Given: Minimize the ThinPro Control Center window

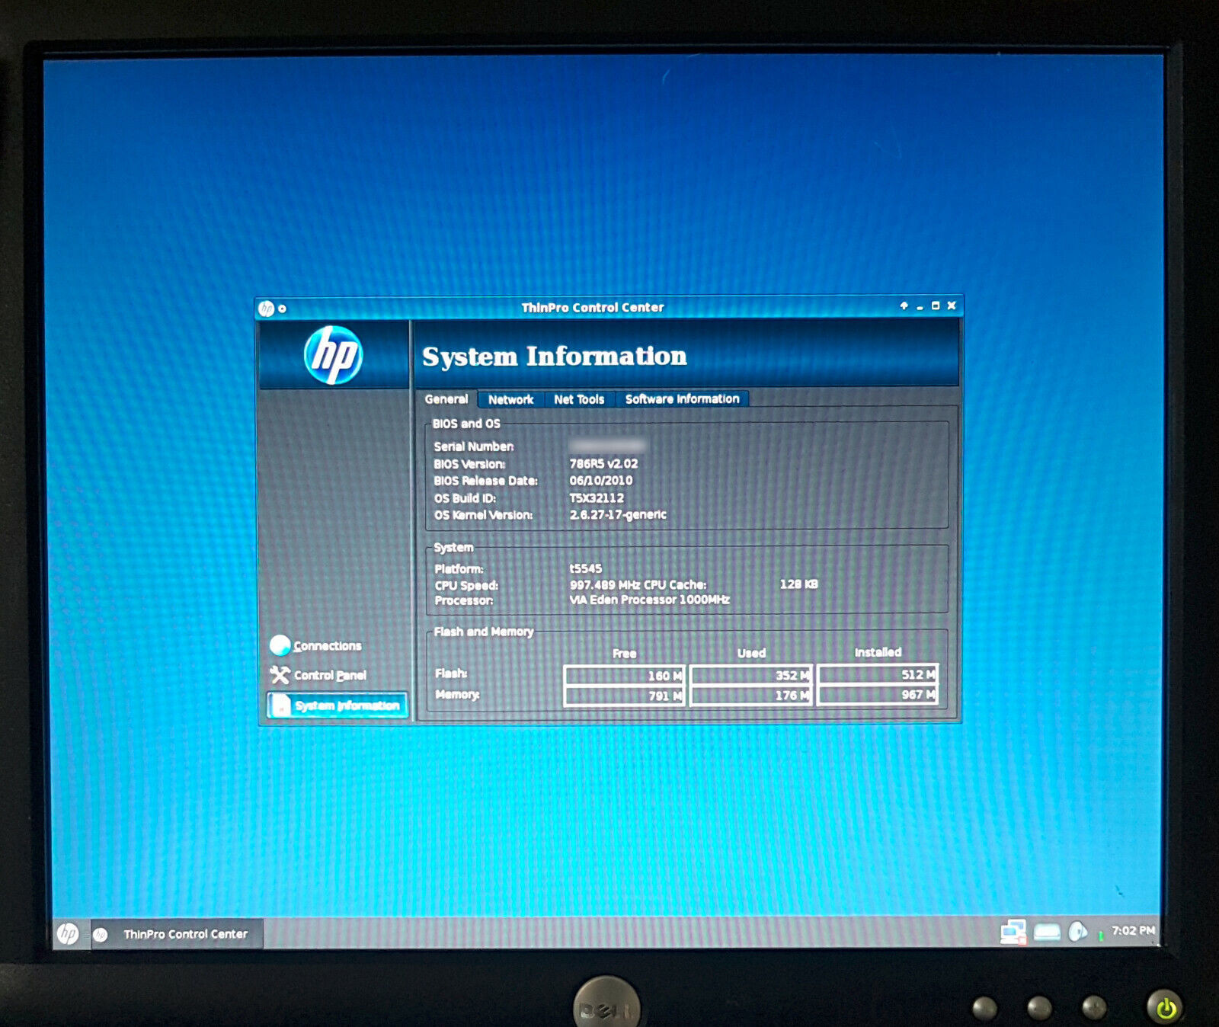Looking at the screenshot, I should [x=920, y=307].
